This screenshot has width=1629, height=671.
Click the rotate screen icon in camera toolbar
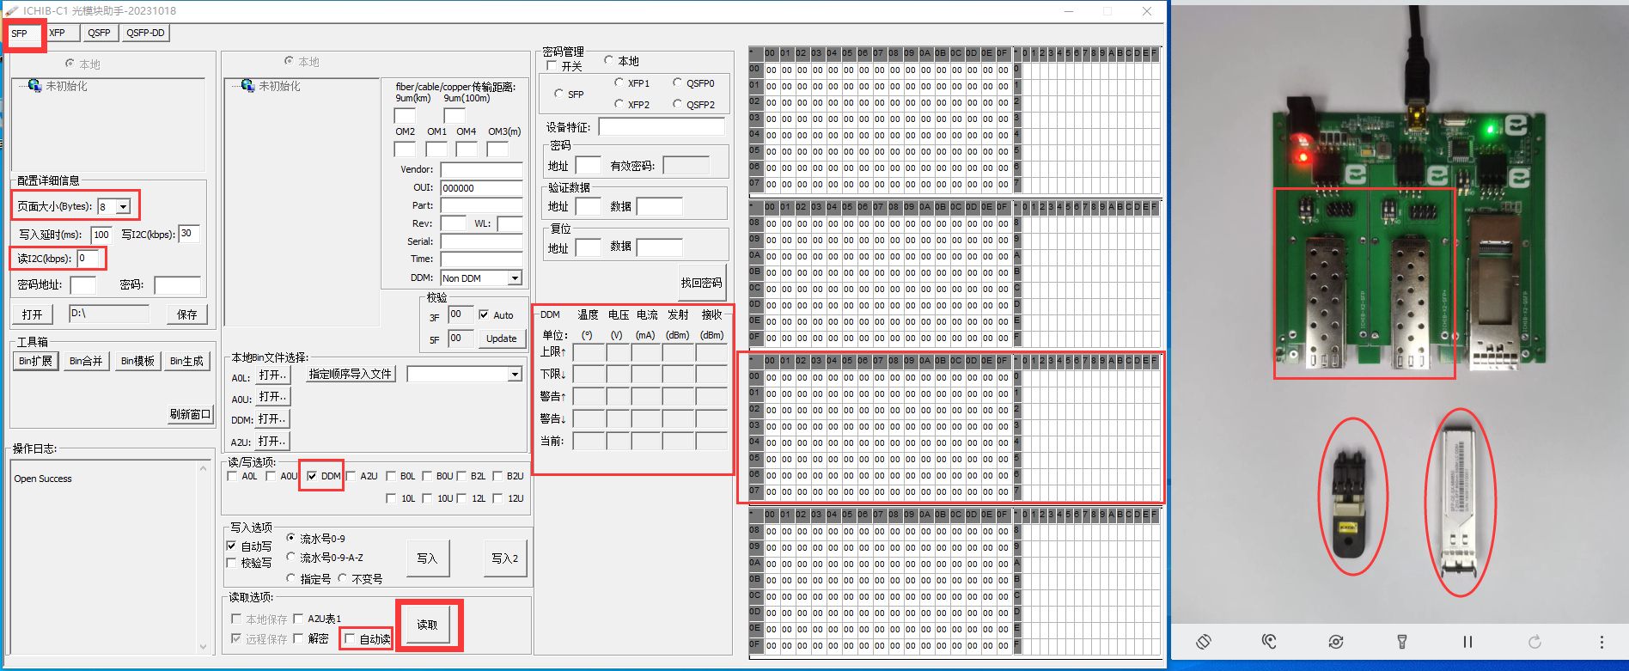coord(1204,642)
